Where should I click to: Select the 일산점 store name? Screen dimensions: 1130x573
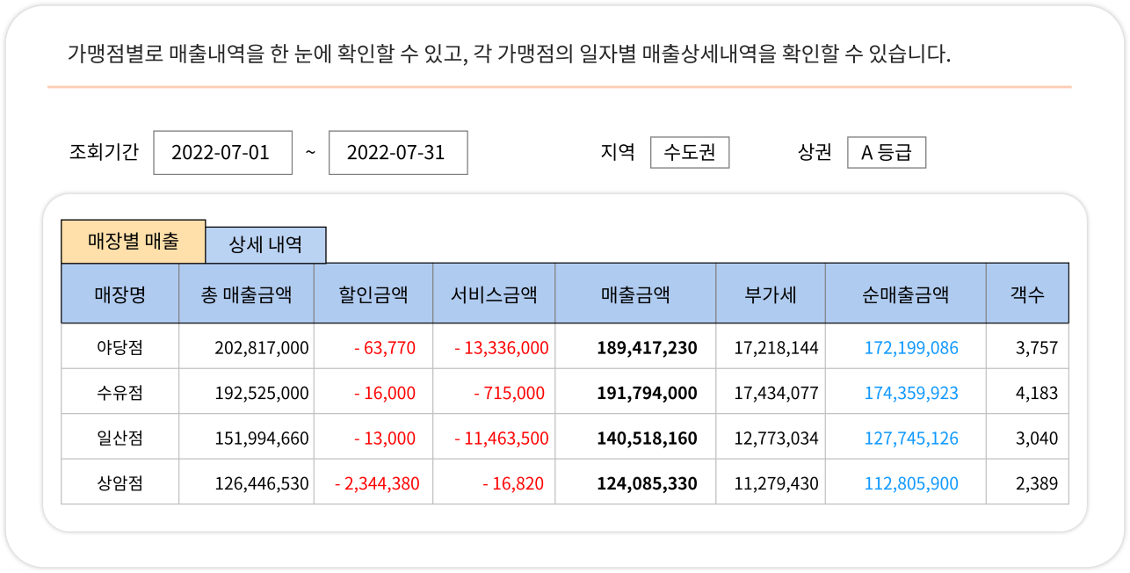(119, 437)
